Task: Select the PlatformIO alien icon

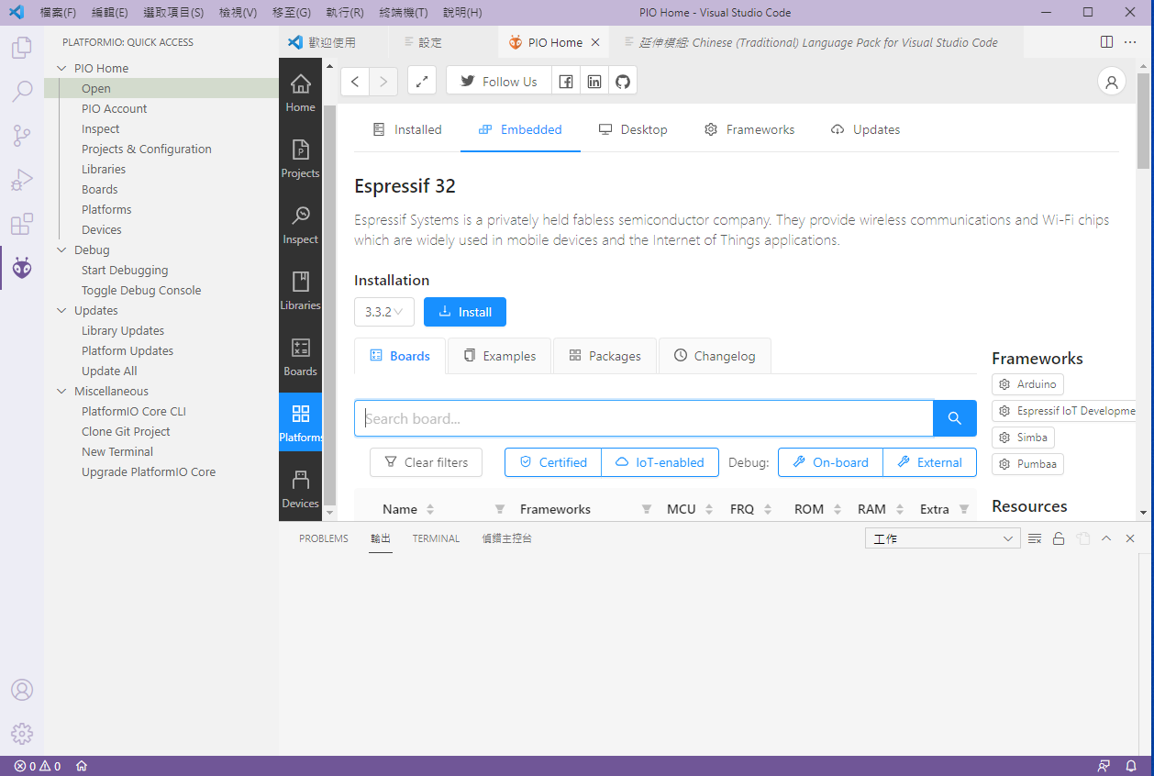Action: click(22, 268)
